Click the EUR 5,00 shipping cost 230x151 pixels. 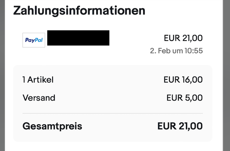coord(184,98)
